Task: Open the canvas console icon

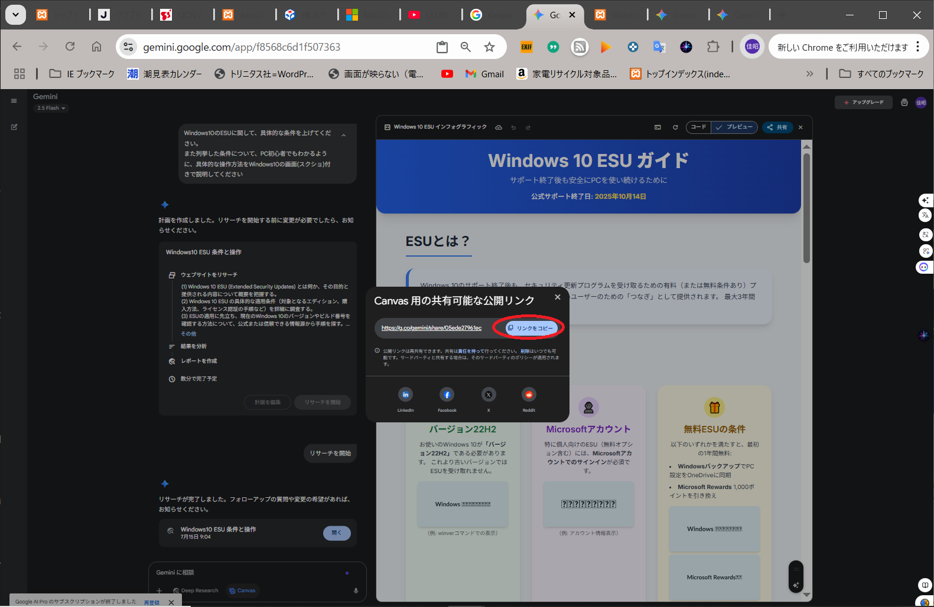Action: tap(658, 127)
